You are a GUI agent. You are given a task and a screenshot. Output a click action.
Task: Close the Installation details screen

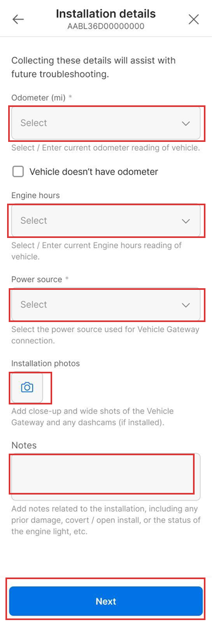194,19
